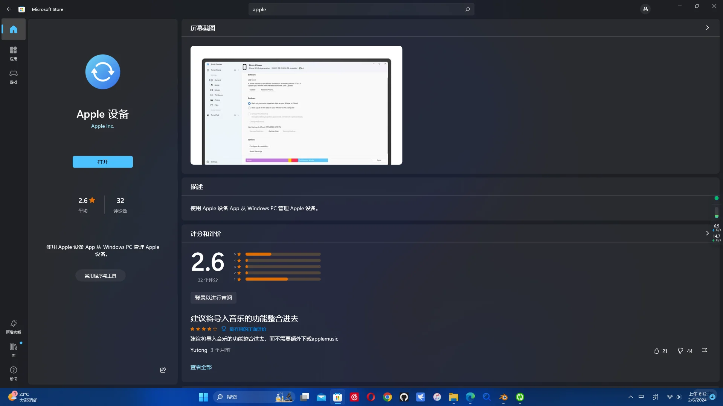Switch to the 应用 tab in sidebar

[13, 53]
